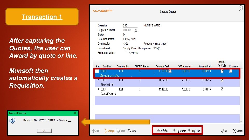
Task: Click the Add toolbar button
Action: tap(96, 131)
